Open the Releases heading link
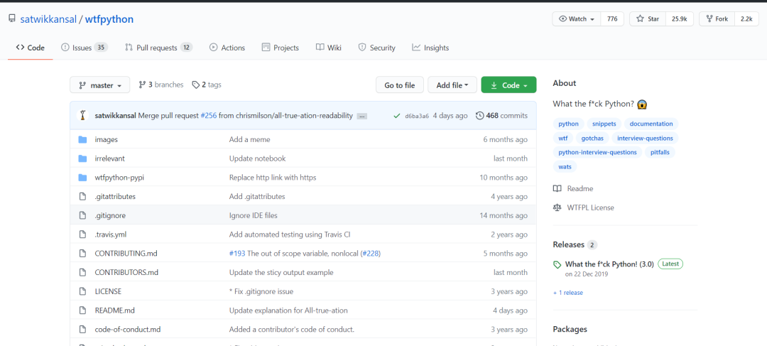The height and width of the screenshot is (346, 767). click(x=568, y=244)
